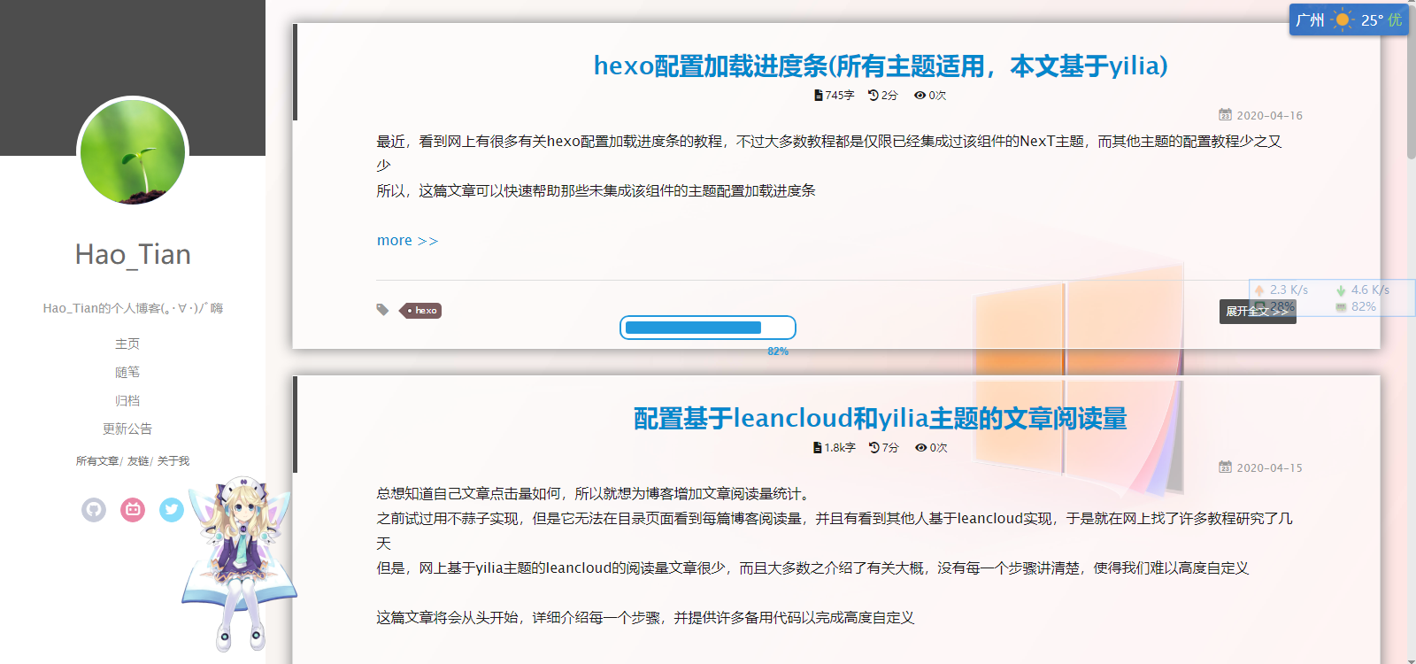Open the Bilibili social icon
The height and width of the screenshot is (664, 1416).
tap(133, 510)
